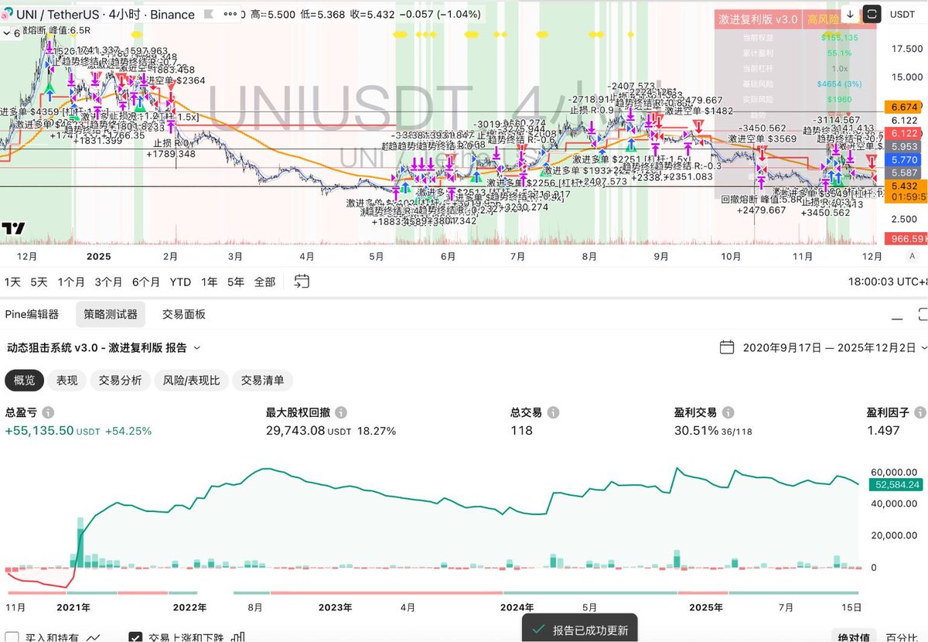928x642 pixels.
Task: Click the auto-scale 'A' button on price axis
Action: tap(913, 256)
